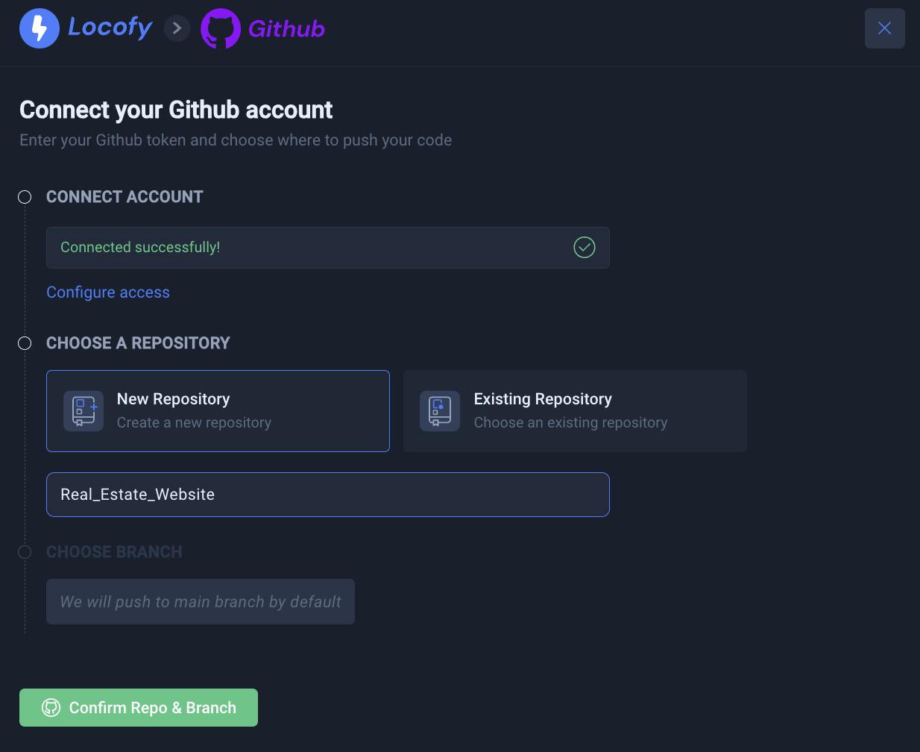The width and height of the screenshot is (920, 752).
Task: Choose the New Repository option card
Action: coord(218,411)
